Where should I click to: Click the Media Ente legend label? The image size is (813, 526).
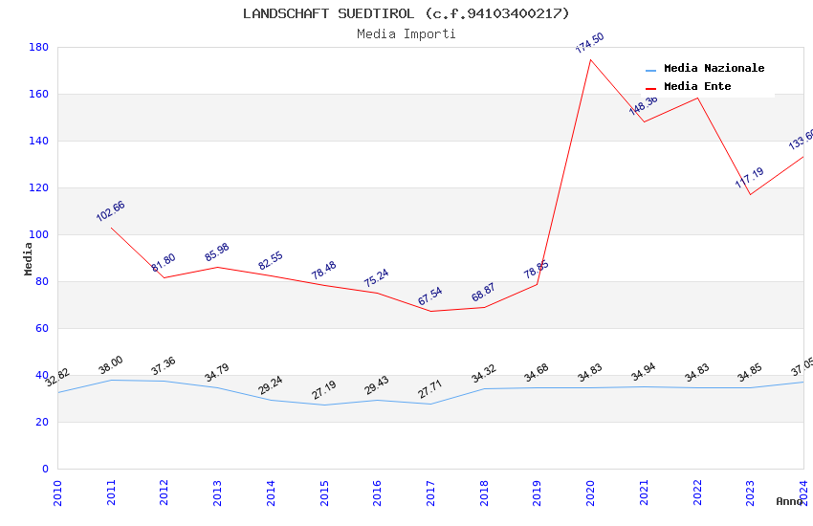point(697,86)
